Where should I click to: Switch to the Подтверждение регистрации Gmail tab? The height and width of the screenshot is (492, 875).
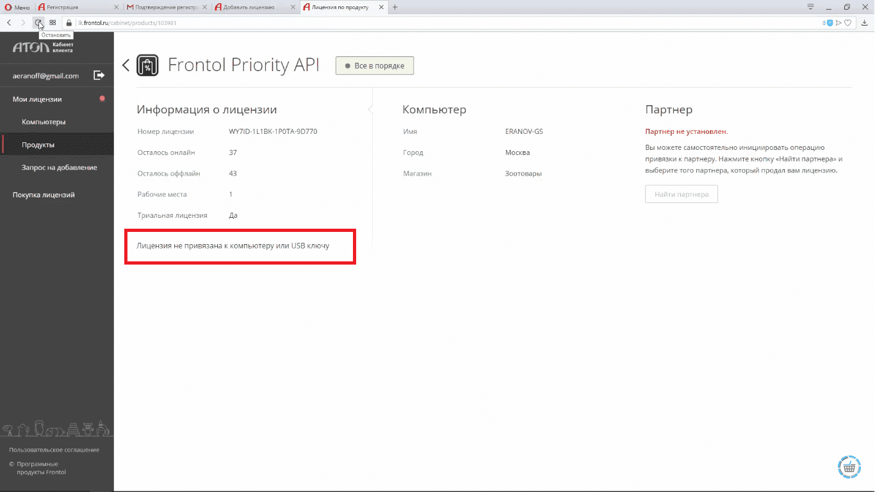[x=167, y=7]
